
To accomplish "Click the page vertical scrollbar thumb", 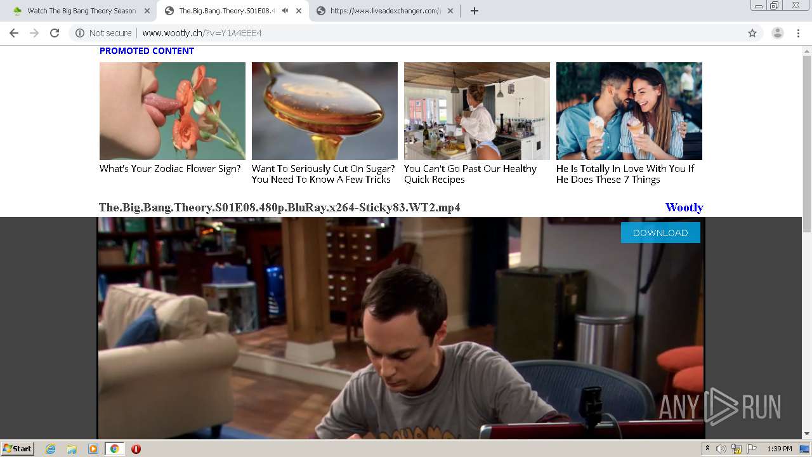I will 807,144.
